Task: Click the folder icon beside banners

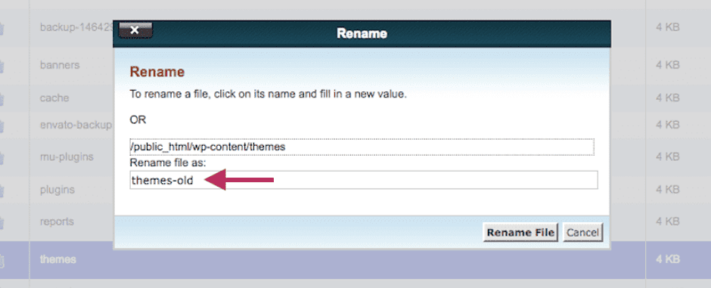Action: click(x=2, y=66)
